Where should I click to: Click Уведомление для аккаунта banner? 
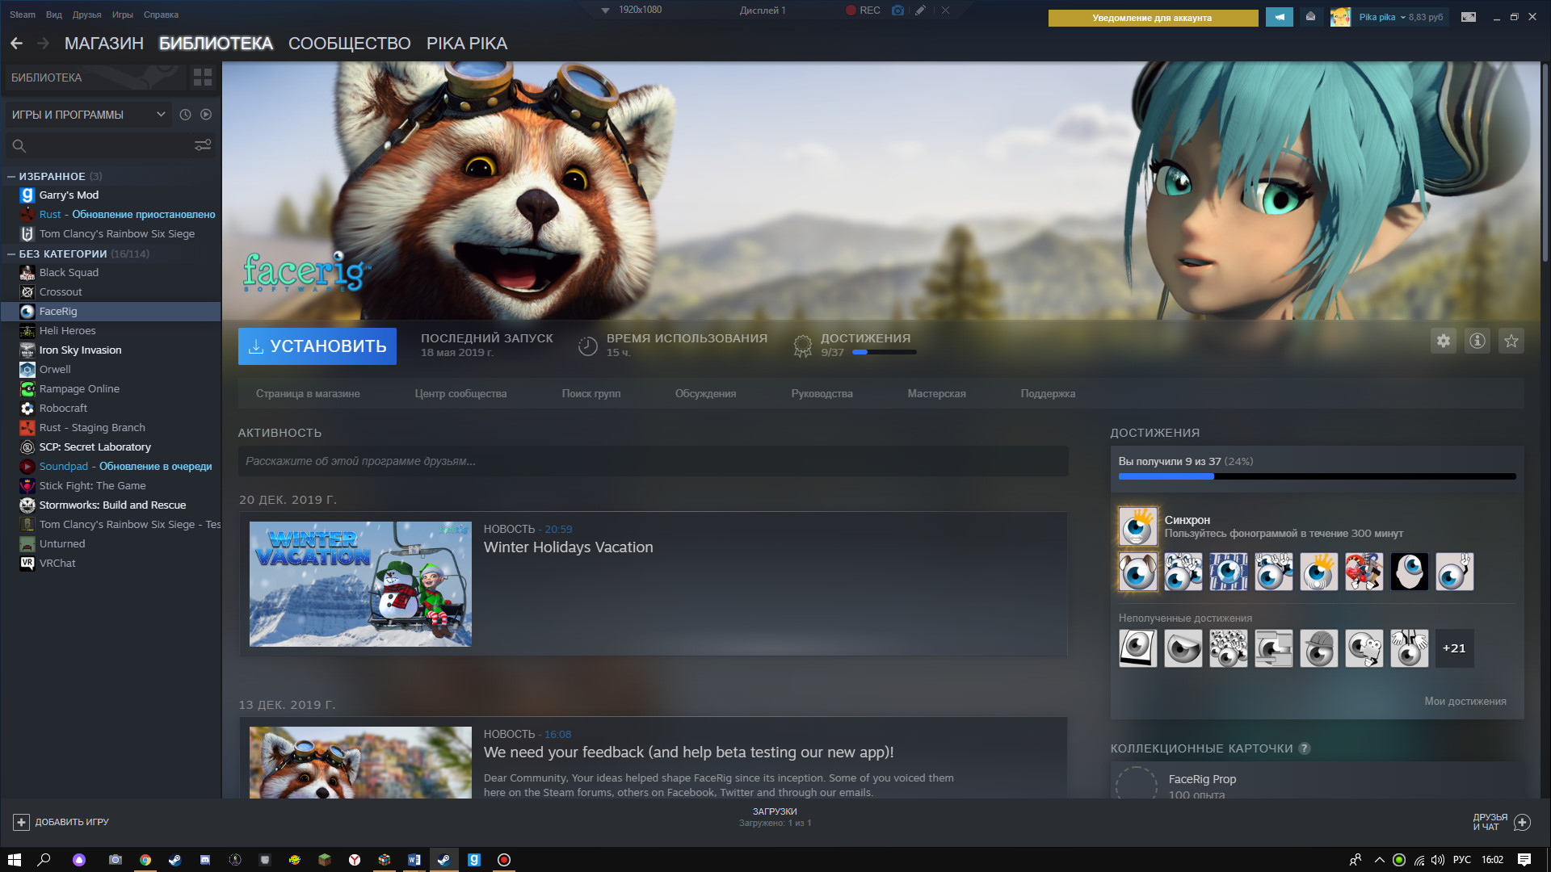(x=1153, y=18)
